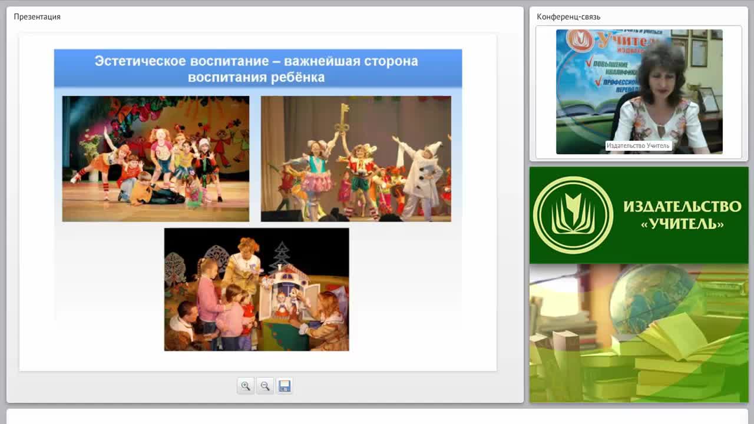Image resolution: width=754 pixels, height=424 pixels.
Task: Save the presentation with floppy disk icon
Action: tap(285, 386)
